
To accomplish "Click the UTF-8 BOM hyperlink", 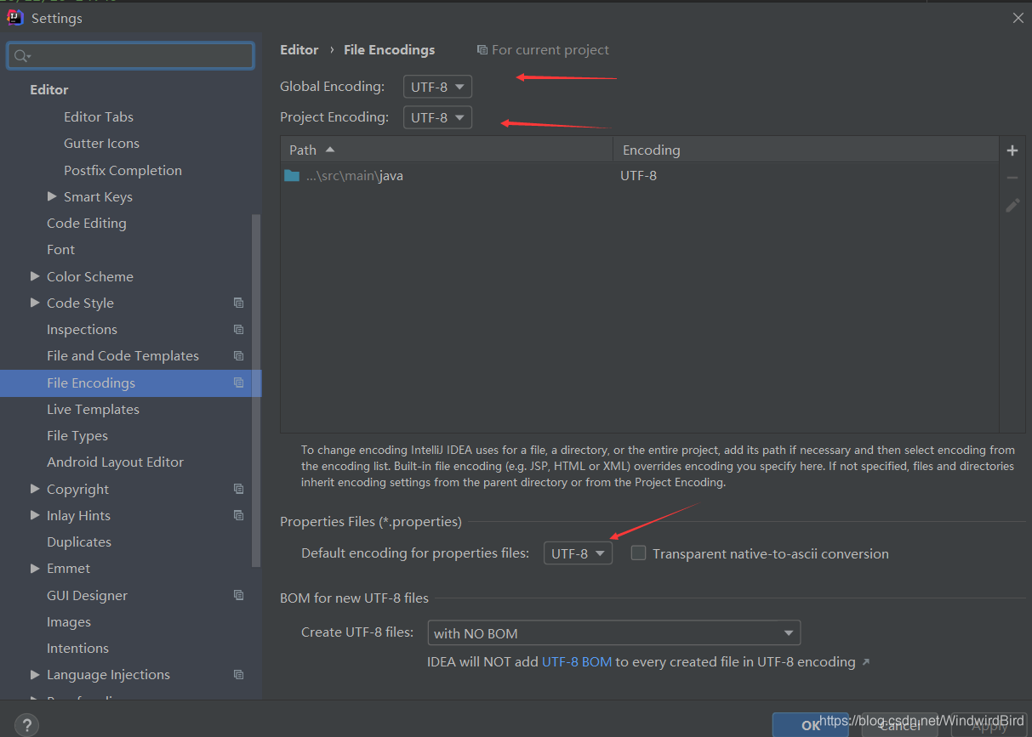I will pyautogui.click(x=577, y=661).
